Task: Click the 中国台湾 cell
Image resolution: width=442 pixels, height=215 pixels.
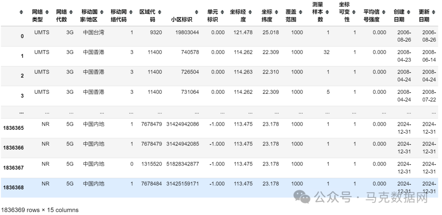Action: tap(94, 32)
